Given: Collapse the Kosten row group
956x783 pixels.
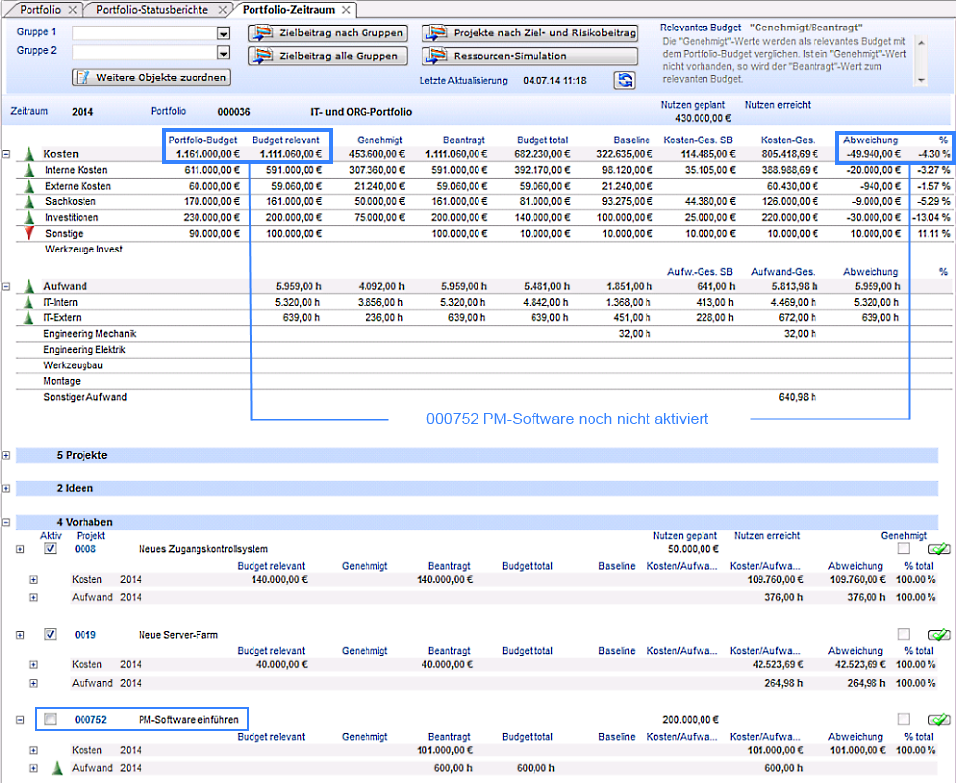Looking at the screenshot, I should [x=7, y=154].
